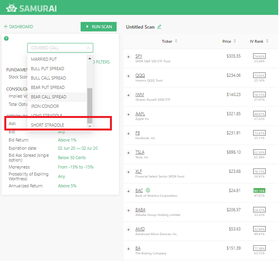
Task: Choose BULL CALL SPREAD strategy
Action: click(x=57, y=78)
